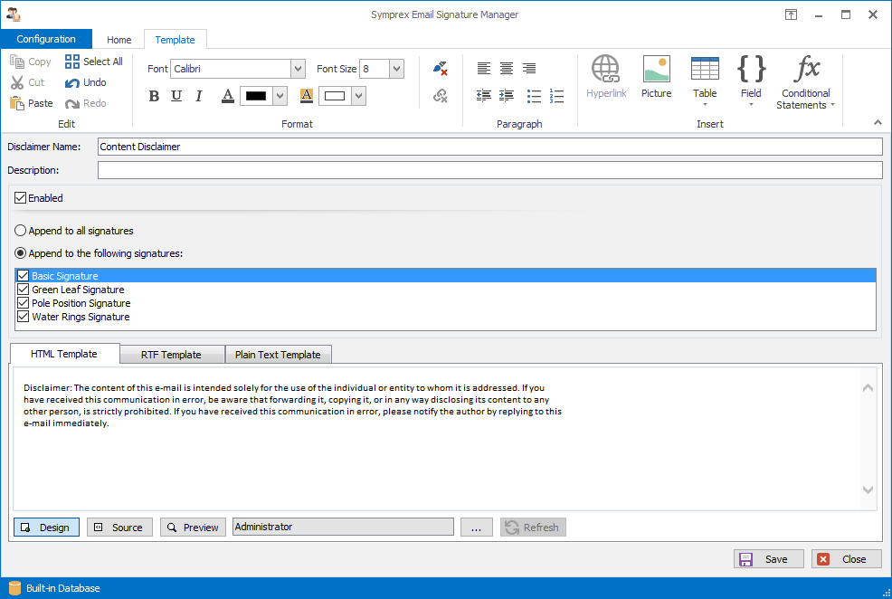Click the ribbon display options icon
This screenshot has width=892, height=599.
tap(791, 14)
